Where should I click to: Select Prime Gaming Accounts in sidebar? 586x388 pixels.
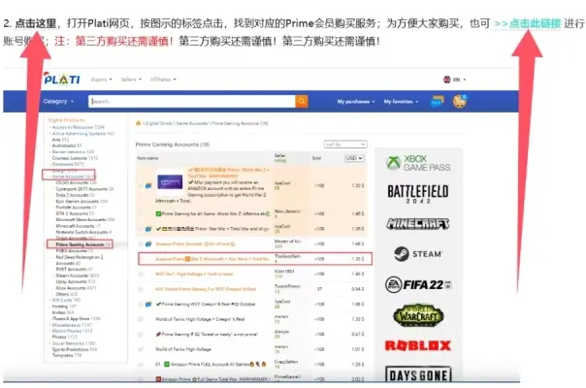(83, 244)
